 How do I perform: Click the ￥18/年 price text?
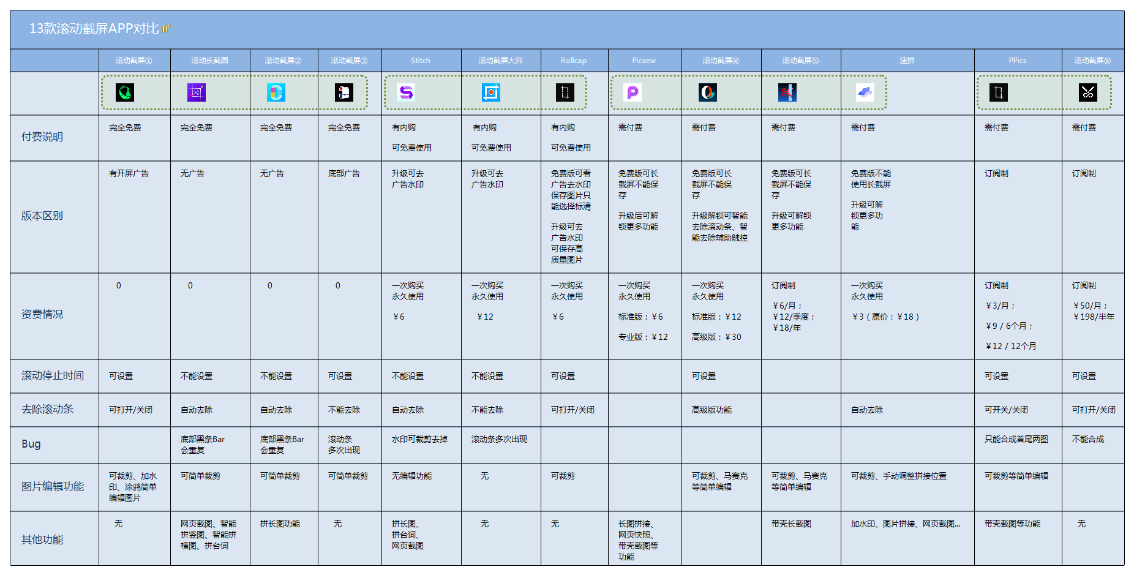coord(787,328)
